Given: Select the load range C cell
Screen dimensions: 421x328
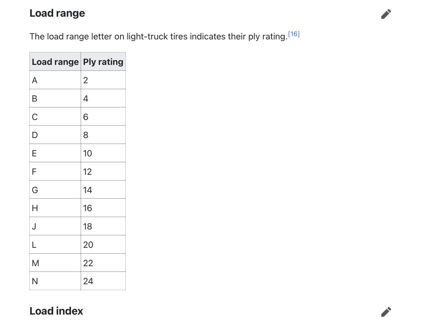Looking at the screenshot, I should point(55,117).
